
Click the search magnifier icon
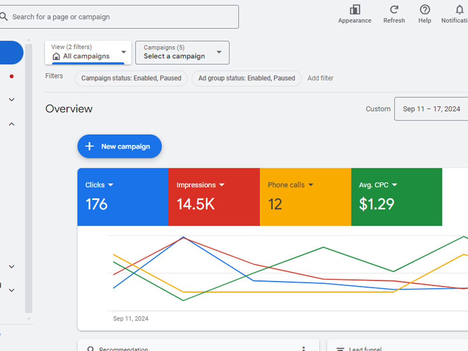pos(4,16)
